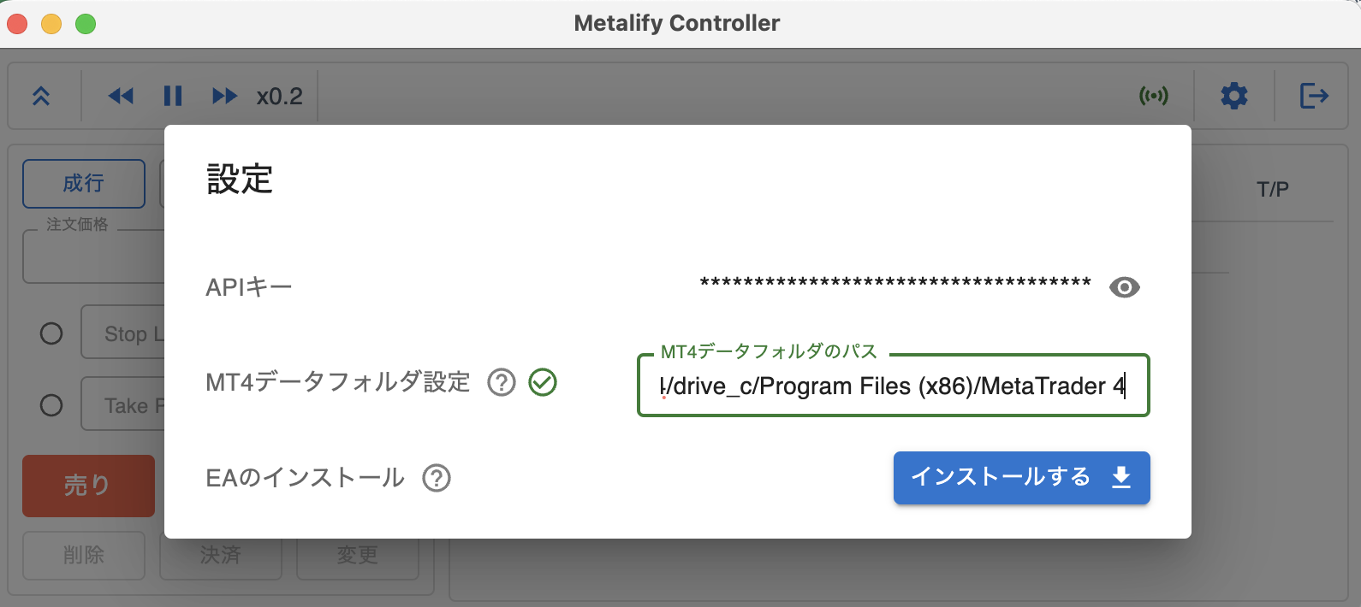
Task: Open settings via the gear icon
Action: pyautogui.click(x=1233, y=96)
